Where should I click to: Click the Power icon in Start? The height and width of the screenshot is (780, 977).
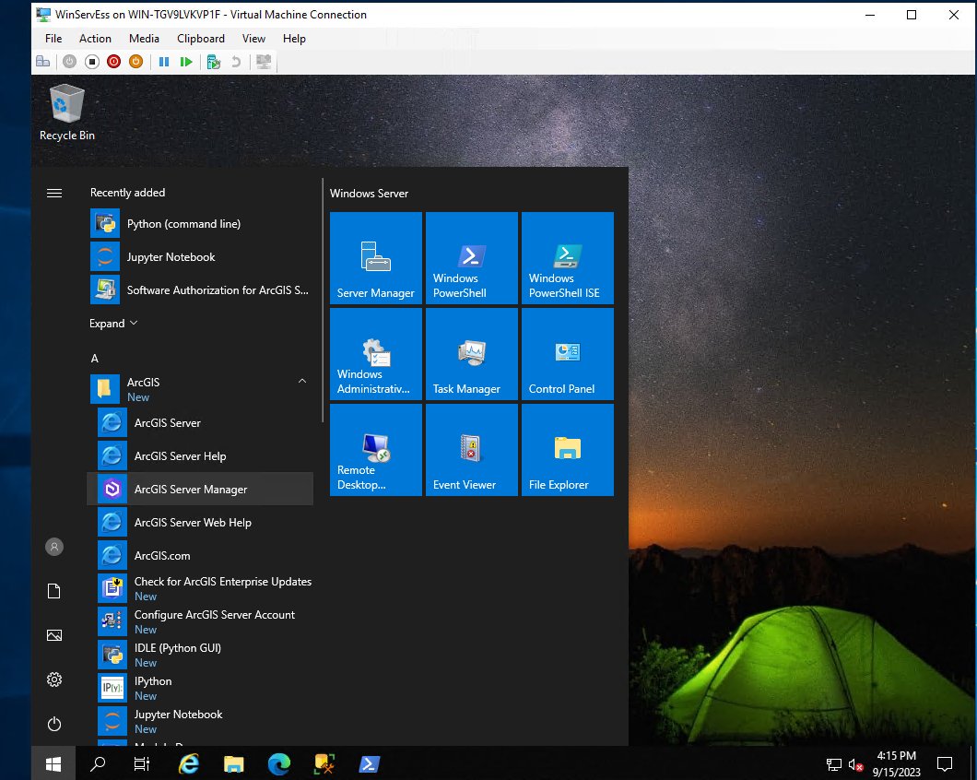(x=54, y=724)
